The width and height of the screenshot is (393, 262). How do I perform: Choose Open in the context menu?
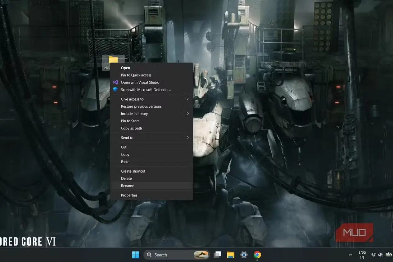point(151,68)
